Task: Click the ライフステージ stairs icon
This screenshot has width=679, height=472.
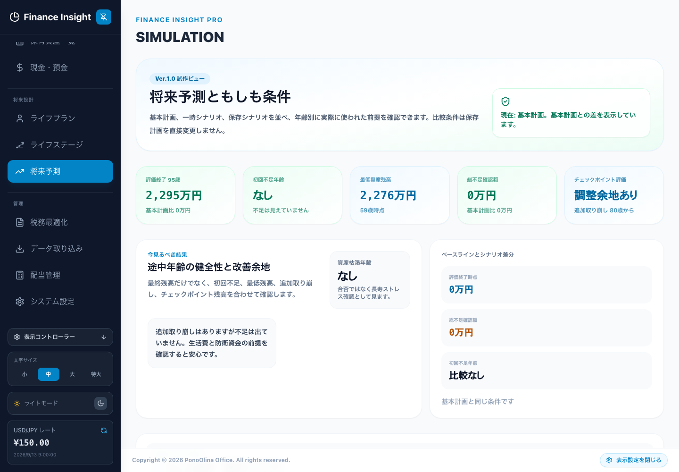Action: coord(20,145)
